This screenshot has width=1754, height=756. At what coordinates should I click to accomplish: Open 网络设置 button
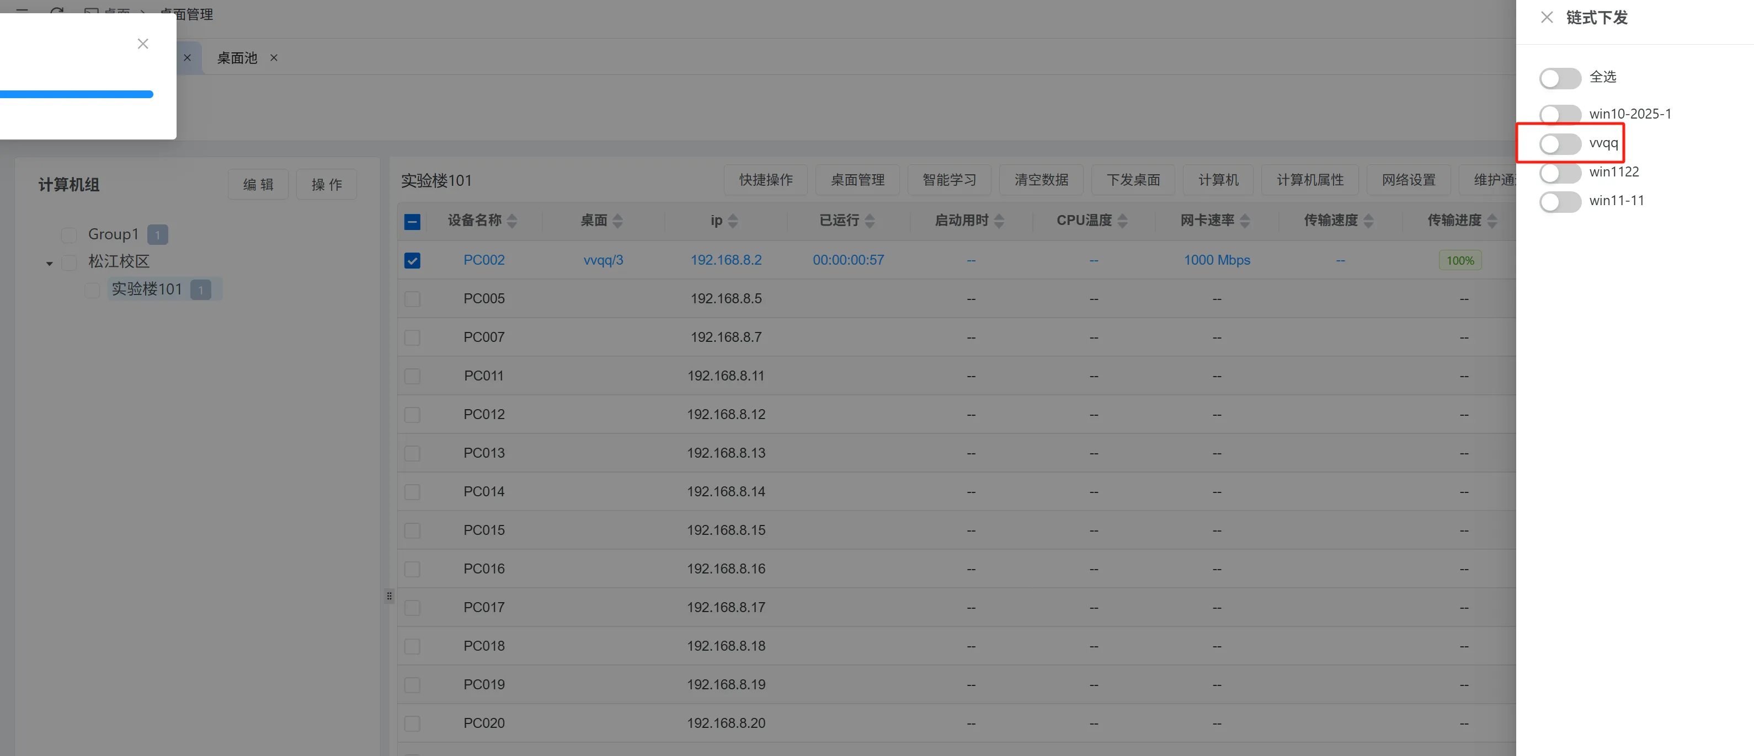[x=1409, y=180]
